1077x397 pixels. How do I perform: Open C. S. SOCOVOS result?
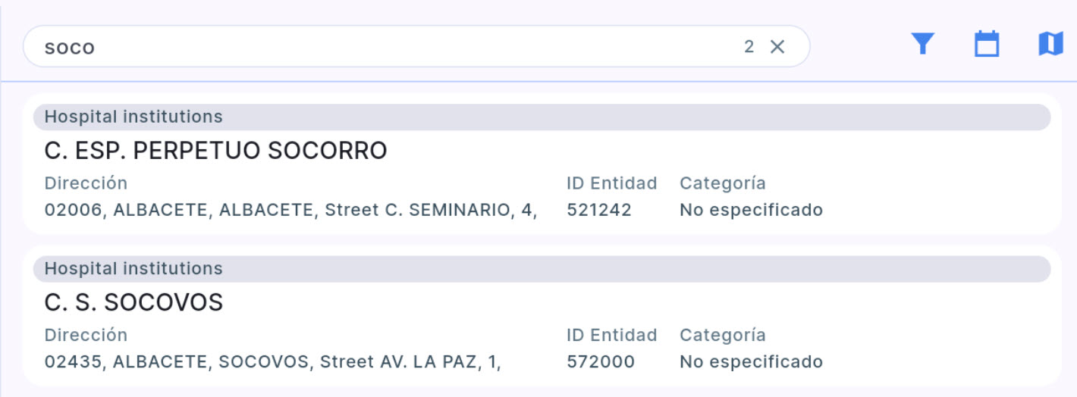(x=134, y=303)
